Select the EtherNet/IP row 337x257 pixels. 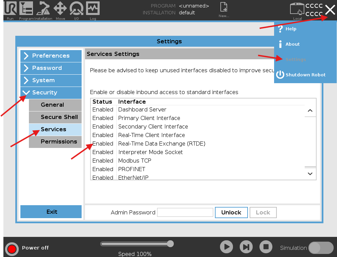coord(198,177)
